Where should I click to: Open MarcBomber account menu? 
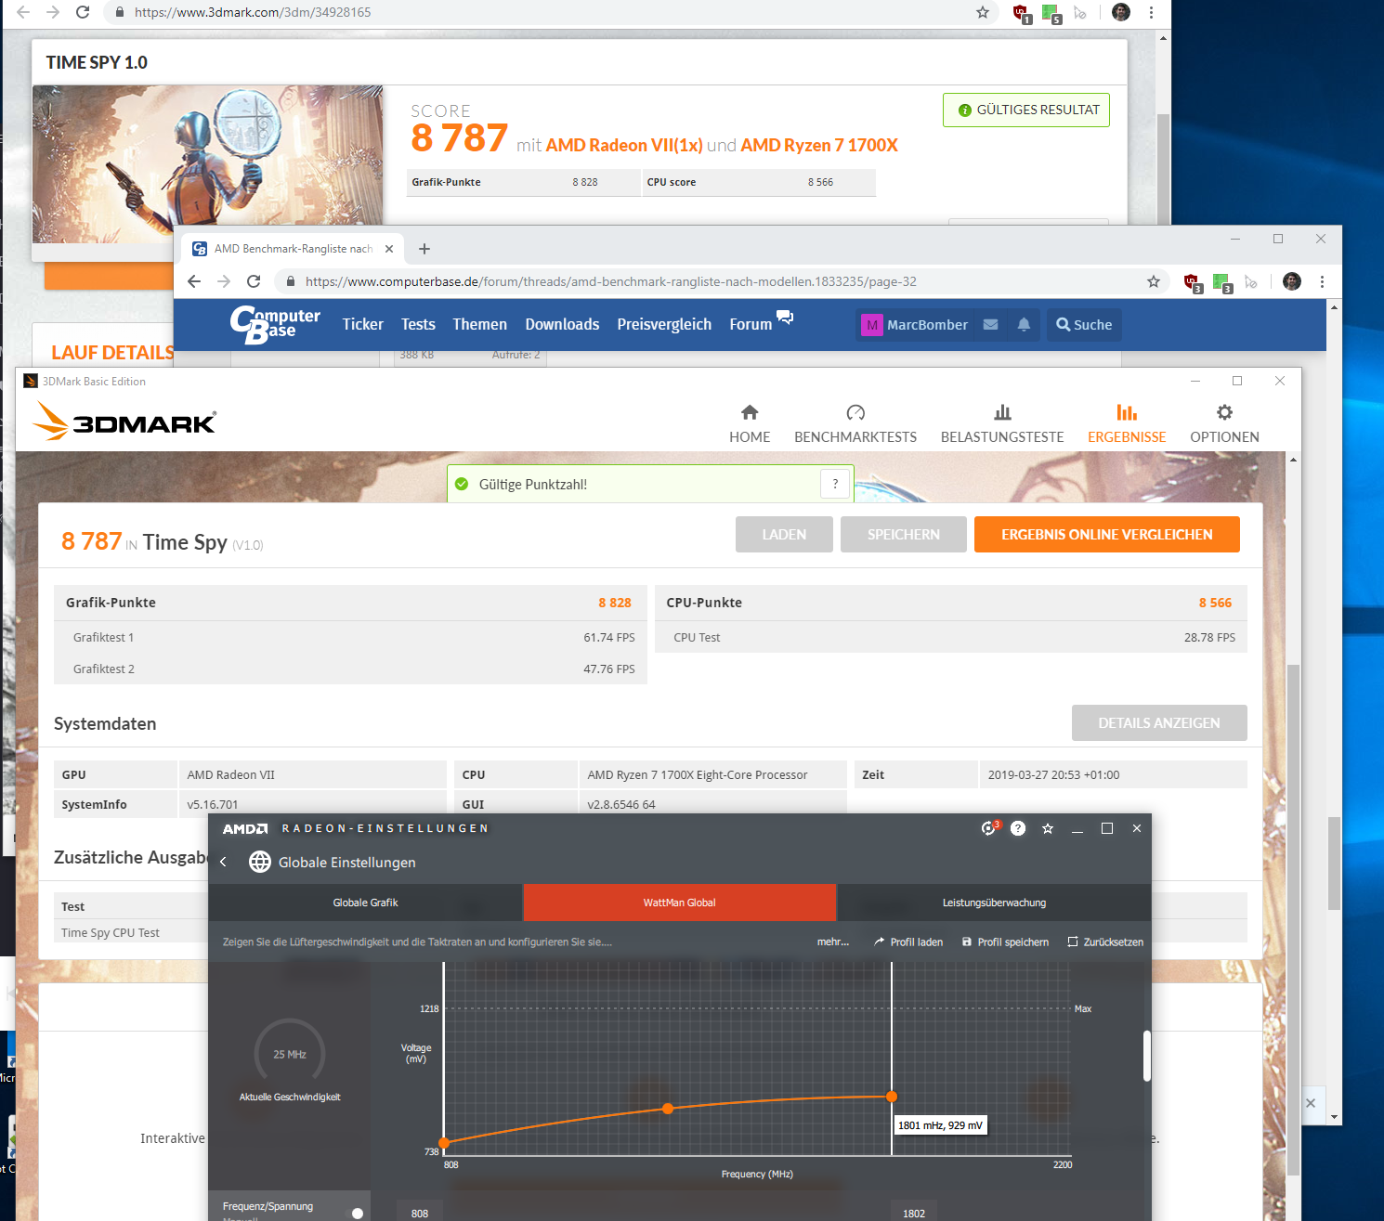[915, 325]
